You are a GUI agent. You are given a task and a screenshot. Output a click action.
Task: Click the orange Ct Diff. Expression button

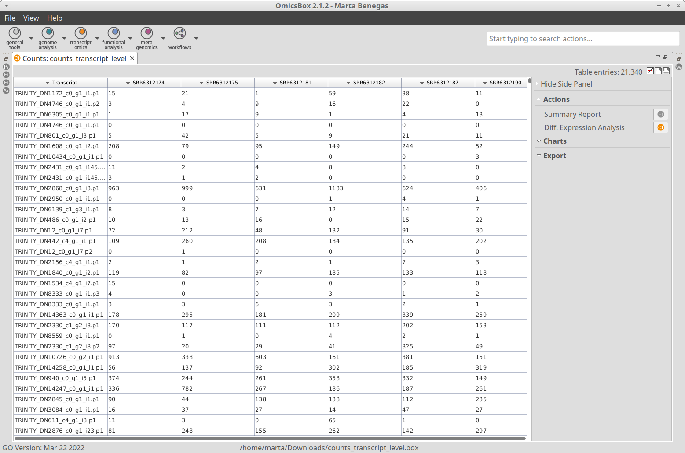660,127
